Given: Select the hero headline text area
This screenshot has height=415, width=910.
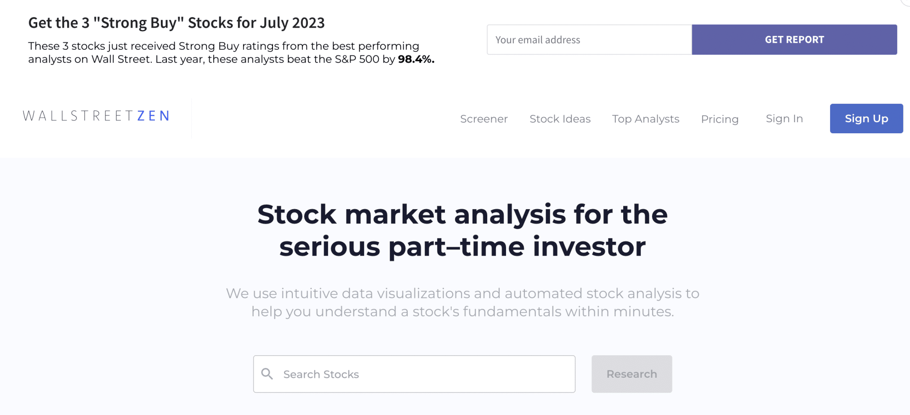Looking at the screenshot, I should [x=463, y=230].
